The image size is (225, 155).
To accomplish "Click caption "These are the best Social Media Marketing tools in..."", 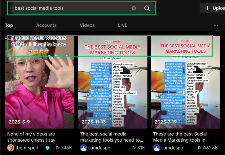I will point(181,137).
